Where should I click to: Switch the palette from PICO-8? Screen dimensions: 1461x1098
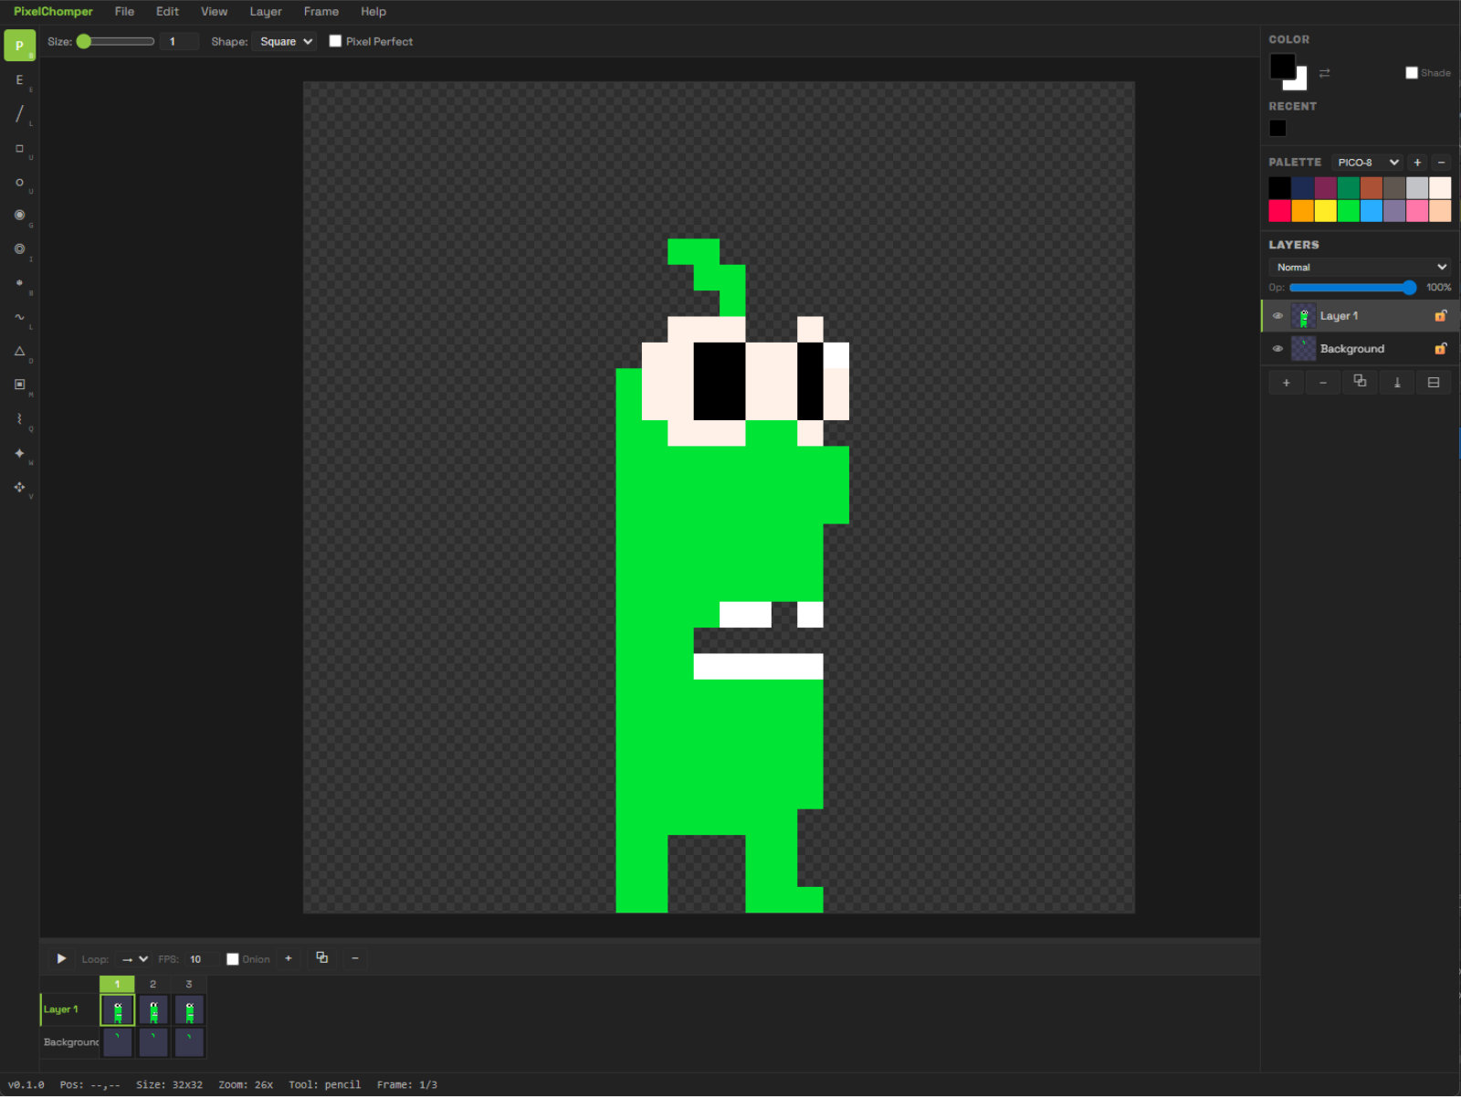tap(1366, 162)
